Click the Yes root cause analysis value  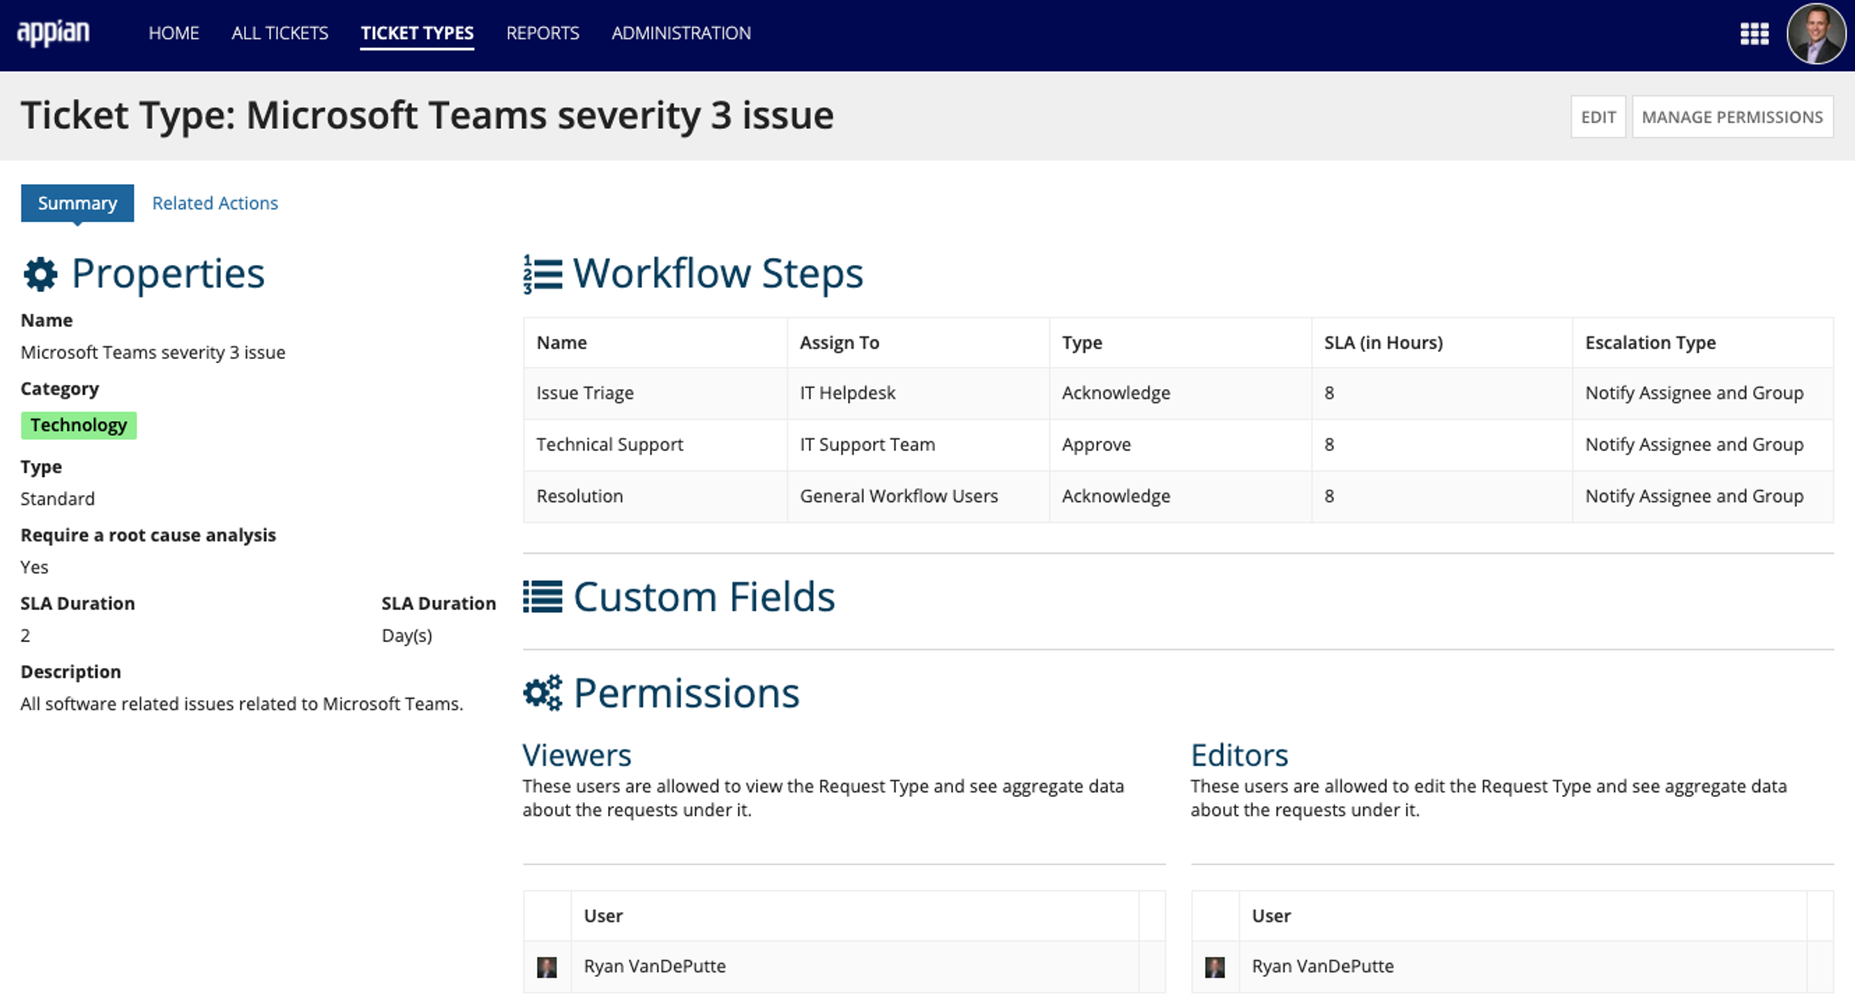(x=34, y=567)
